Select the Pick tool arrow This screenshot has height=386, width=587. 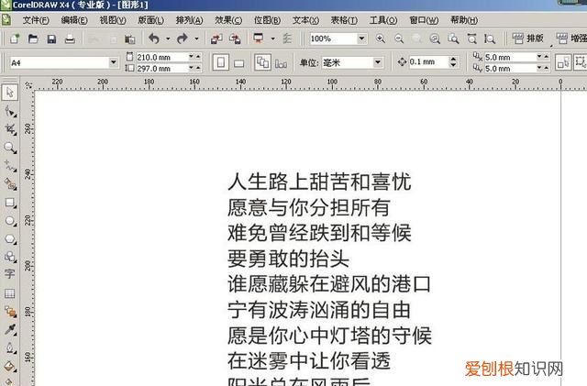point(10,92)
